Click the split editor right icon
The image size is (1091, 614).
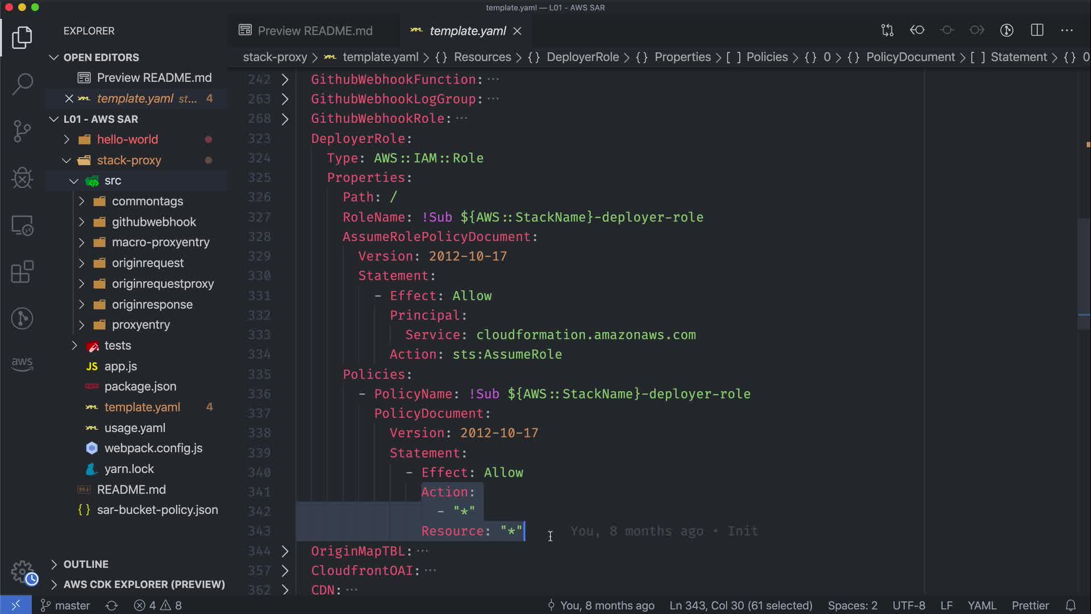click(x=1037, y=30)
